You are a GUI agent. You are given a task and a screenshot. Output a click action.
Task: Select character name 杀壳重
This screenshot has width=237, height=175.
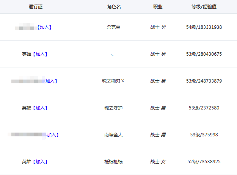[x=113, y=27]
